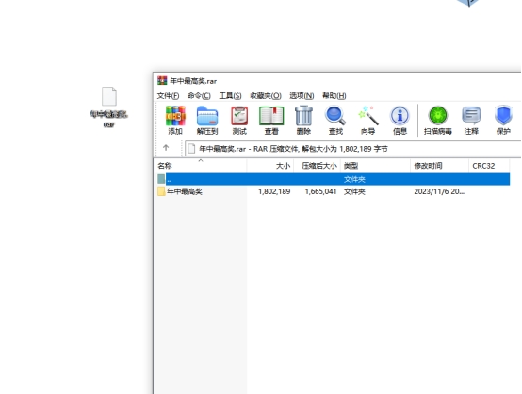The width and height of the screenshot is (522, 394).
Task: Open the 帮助(H) menu
Action: point(334,96)
